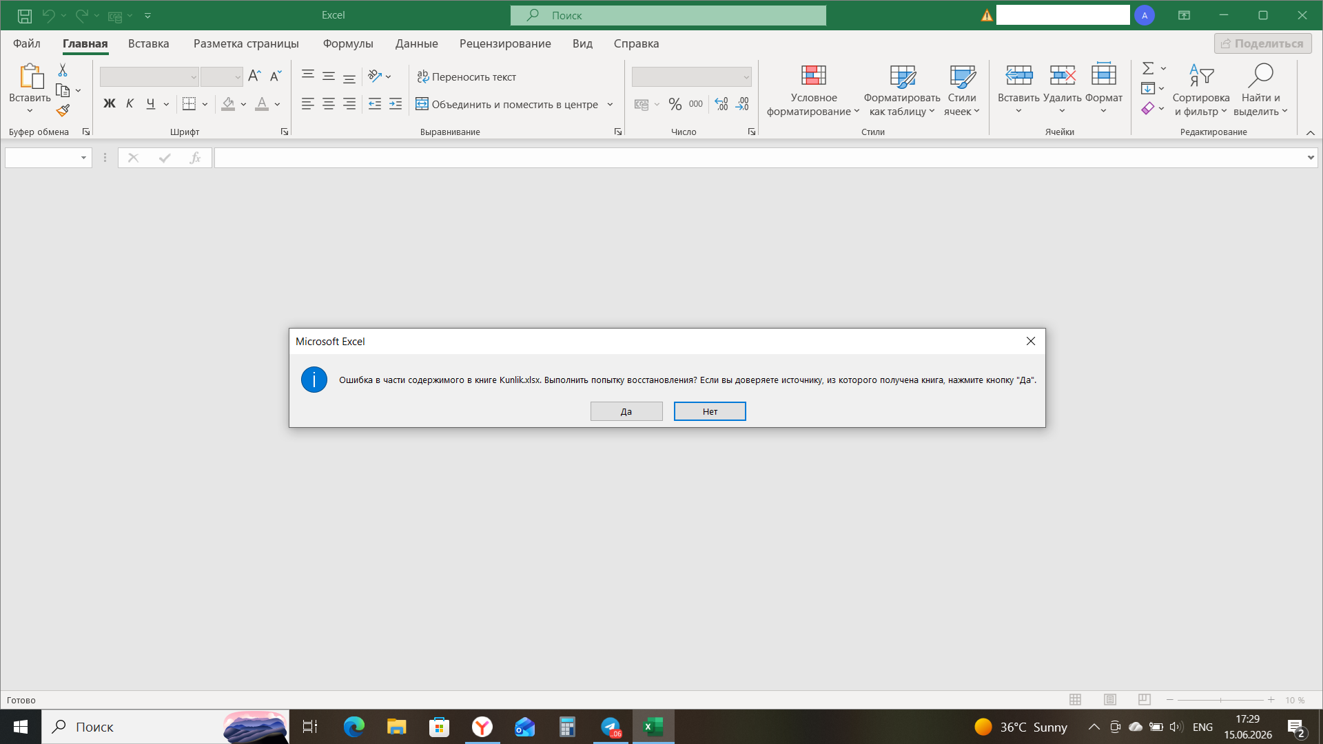1323x744 pixels.
Task: Click Нет in the error dialog
Action: click(710, 411)
